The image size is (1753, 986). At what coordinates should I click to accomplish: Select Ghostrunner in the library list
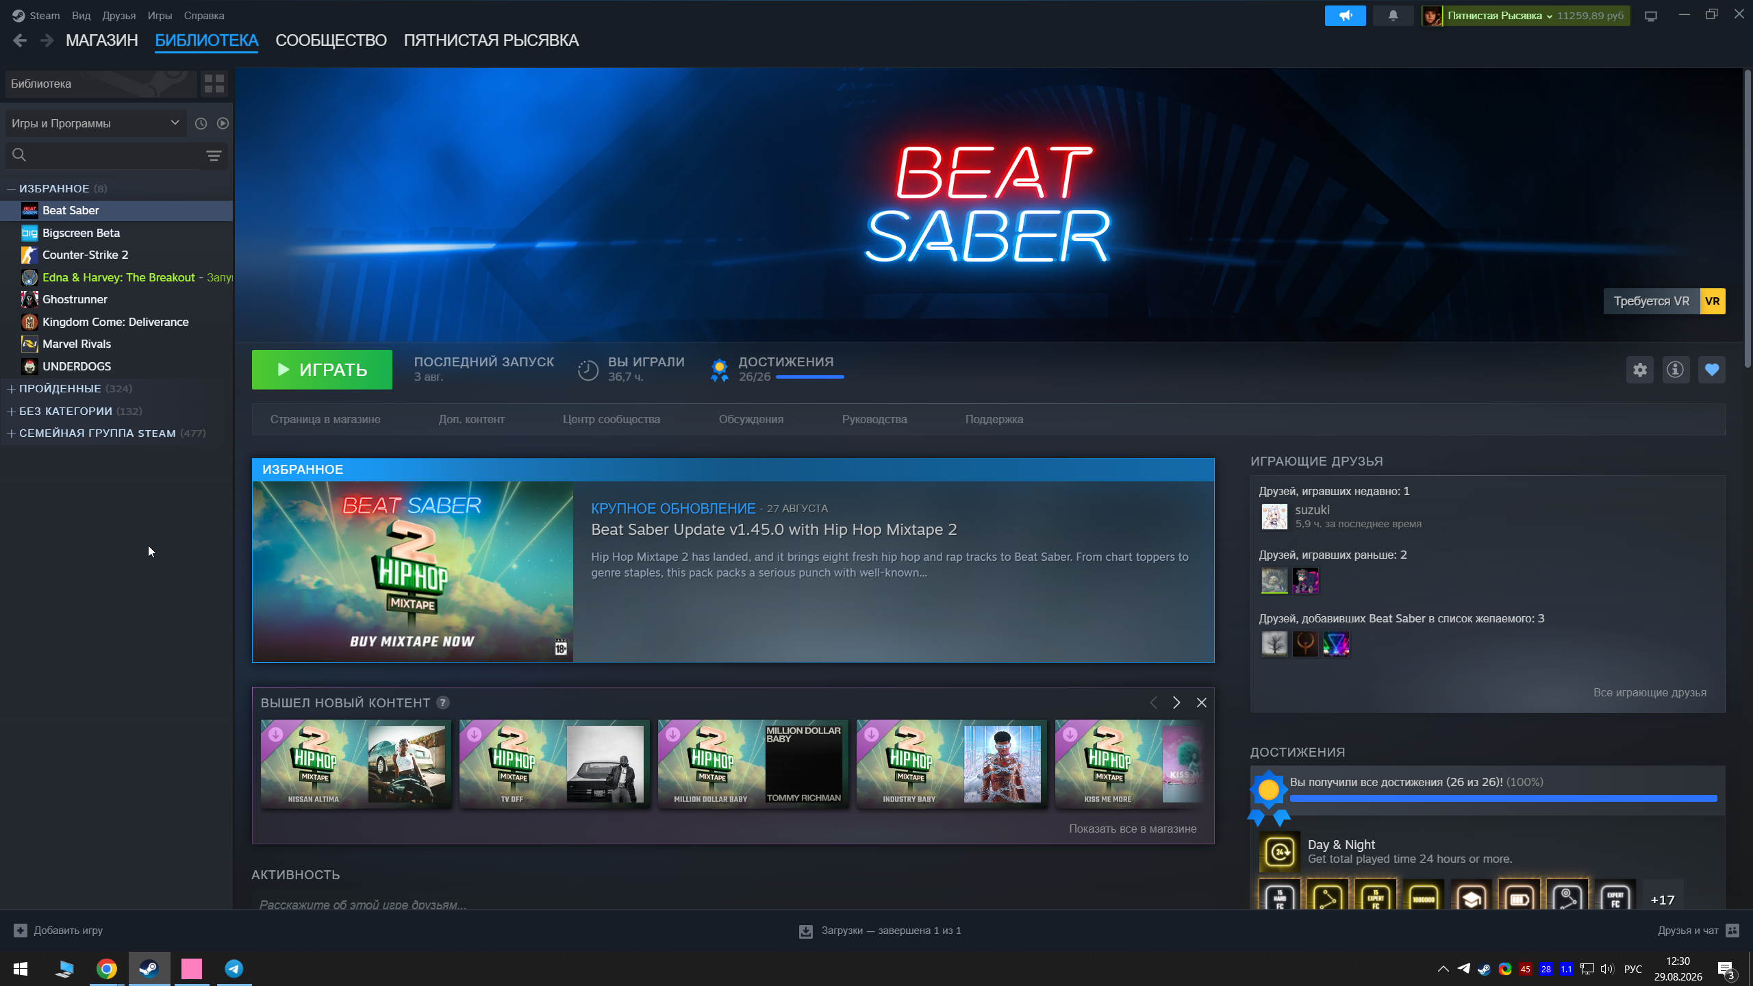tap(117, 299)
